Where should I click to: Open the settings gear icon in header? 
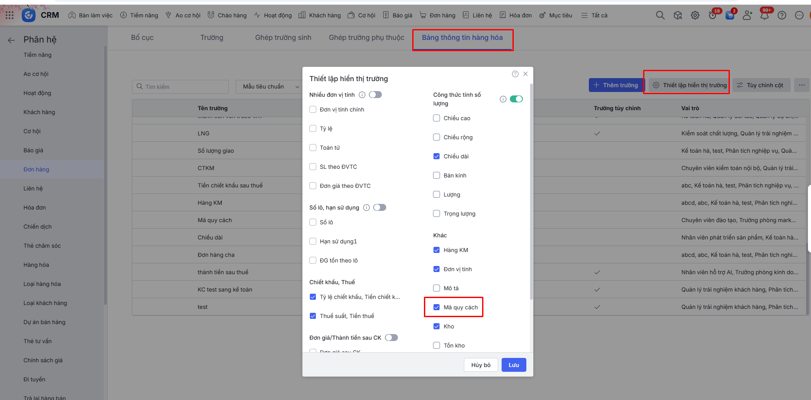[x=695, y=15]
